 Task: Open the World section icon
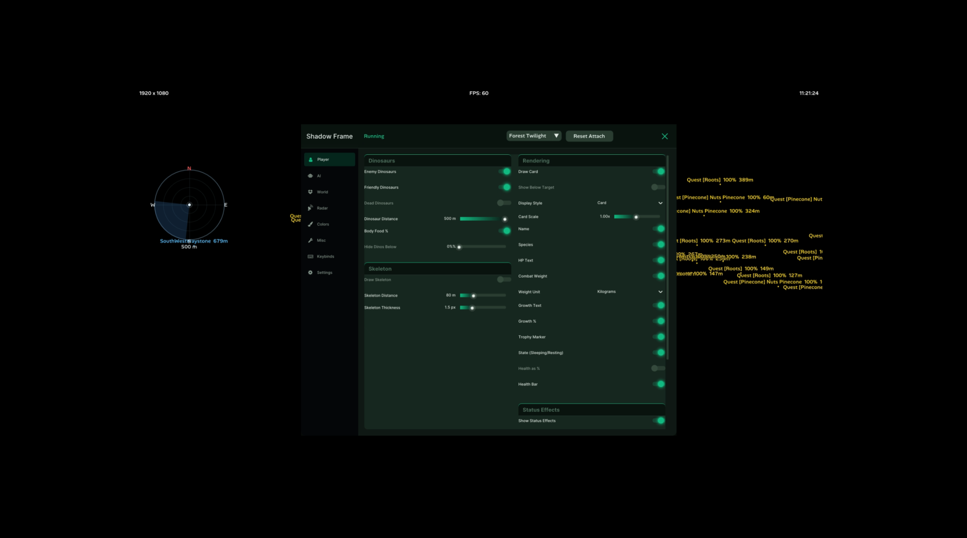310,192
